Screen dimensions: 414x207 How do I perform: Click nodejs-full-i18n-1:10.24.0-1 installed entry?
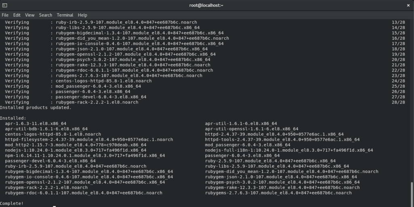(289, 150)
